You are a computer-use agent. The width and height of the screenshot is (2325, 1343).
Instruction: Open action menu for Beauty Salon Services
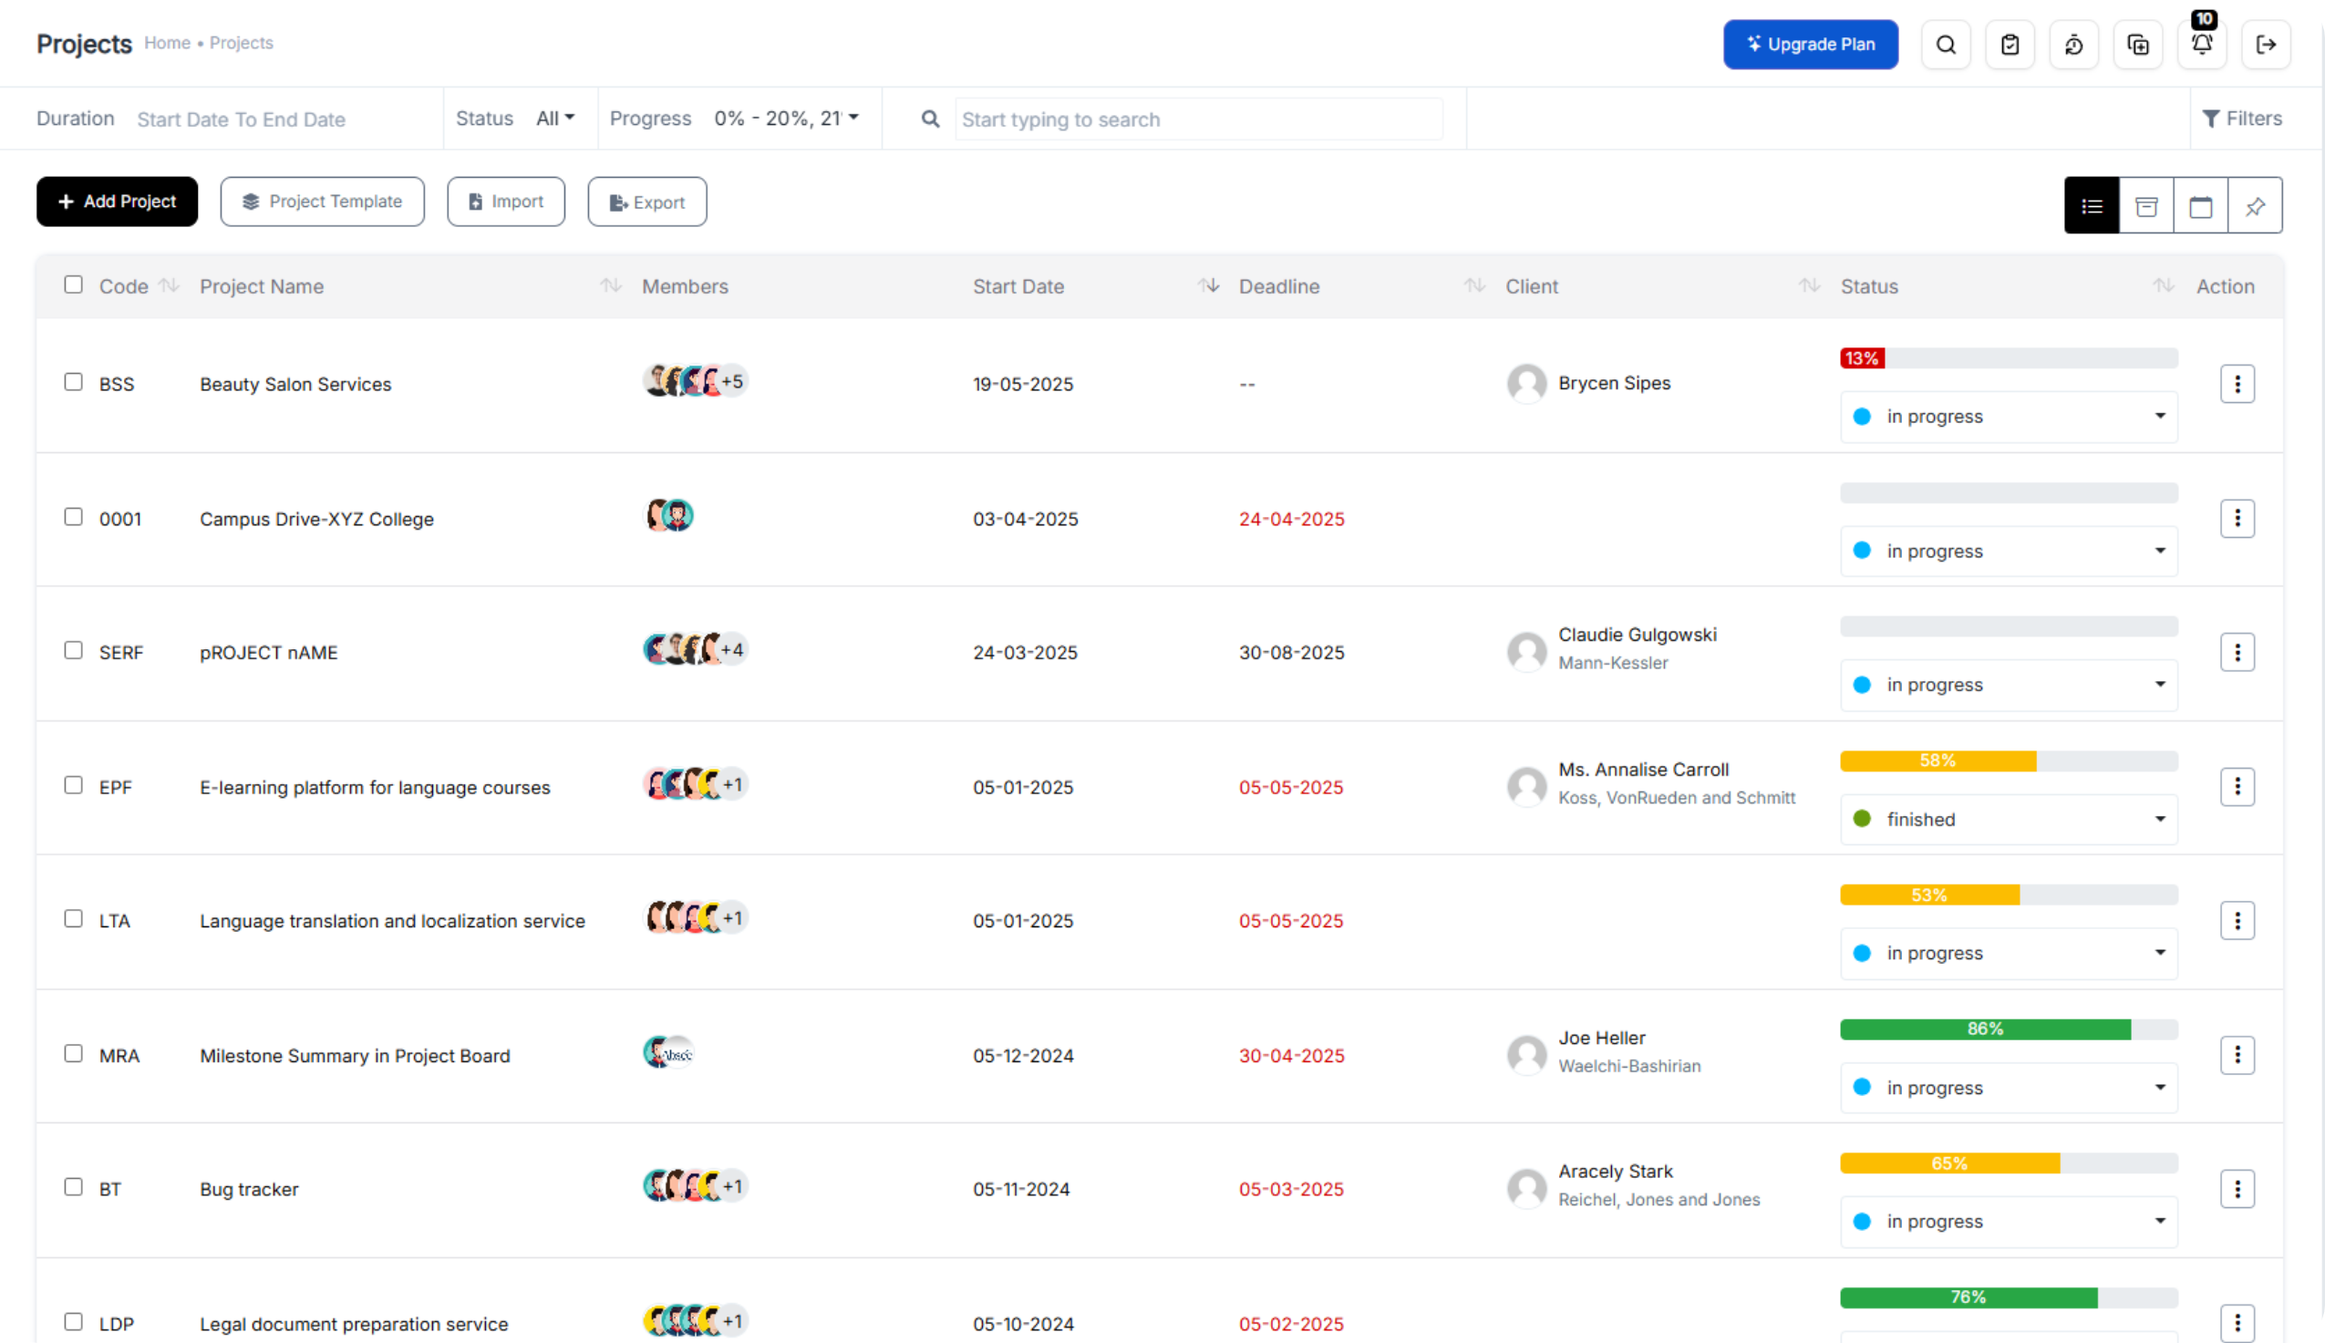2237,384
